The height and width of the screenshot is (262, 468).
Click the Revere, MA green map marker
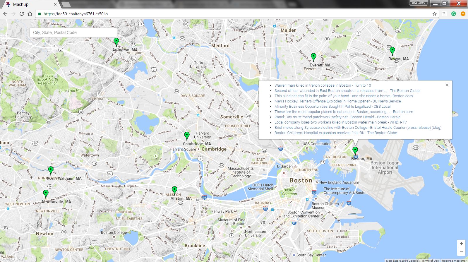point(392,51)
